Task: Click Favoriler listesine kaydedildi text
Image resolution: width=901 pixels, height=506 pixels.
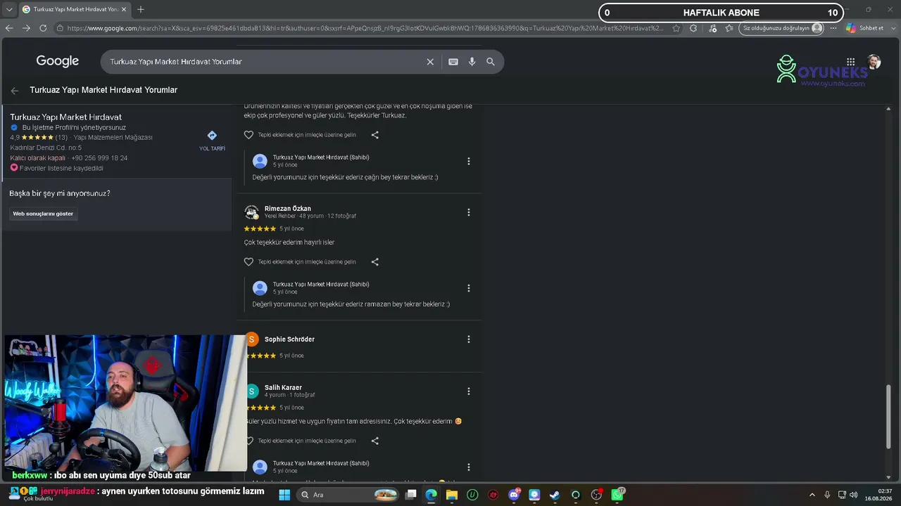Action: tap(61, 169)
